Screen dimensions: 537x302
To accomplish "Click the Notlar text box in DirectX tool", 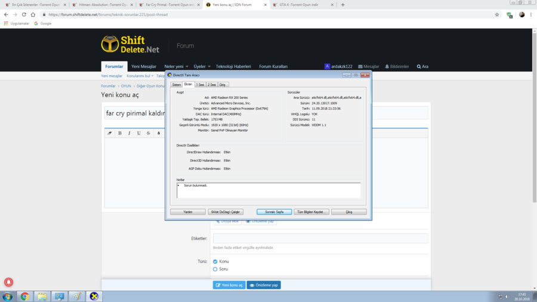I will [x=268, y=190].
